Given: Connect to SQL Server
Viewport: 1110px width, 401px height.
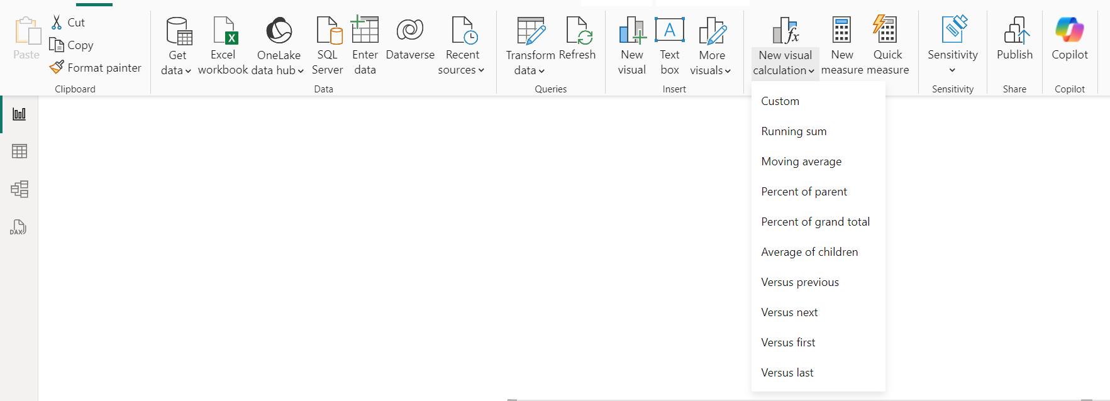Looking at the screenshot, I should 328,46.
